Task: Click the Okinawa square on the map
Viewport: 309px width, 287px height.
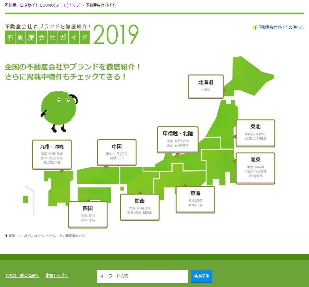Action: (x=26, y=199)
